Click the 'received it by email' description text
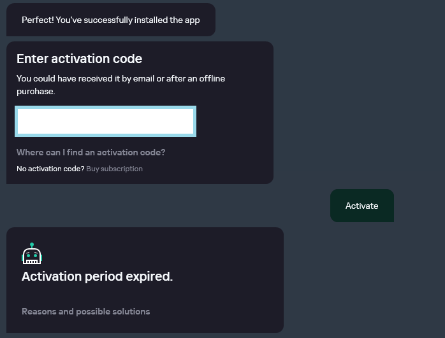This screenshot has height=338, width=445. point(120,79)
